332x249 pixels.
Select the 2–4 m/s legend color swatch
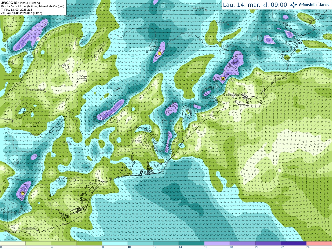click(38, 243)
